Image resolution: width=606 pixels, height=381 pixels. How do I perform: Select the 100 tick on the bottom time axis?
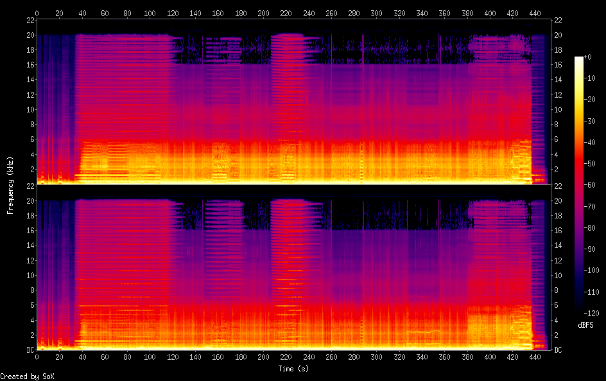(150, 357)
